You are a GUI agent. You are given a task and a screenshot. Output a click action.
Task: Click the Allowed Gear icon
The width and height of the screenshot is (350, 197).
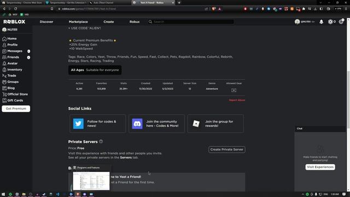click(234, 90)
